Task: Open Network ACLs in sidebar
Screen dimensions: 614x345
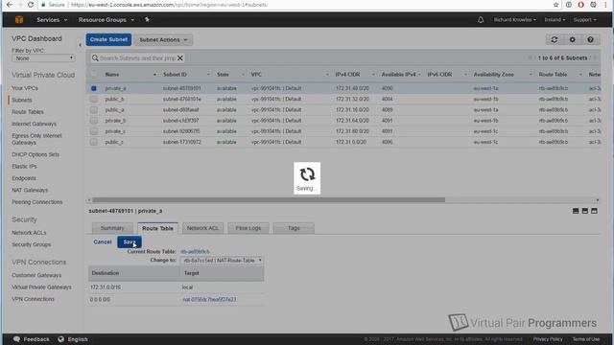Action: coord(29,233)
